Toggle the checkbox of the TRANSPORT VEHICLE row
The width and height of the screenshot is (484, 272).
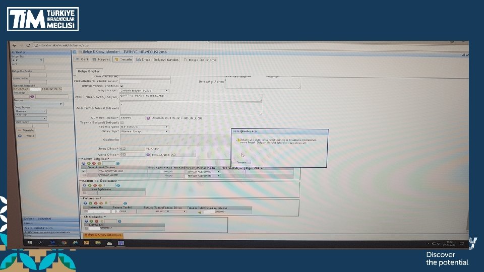[x=84, y=171]
